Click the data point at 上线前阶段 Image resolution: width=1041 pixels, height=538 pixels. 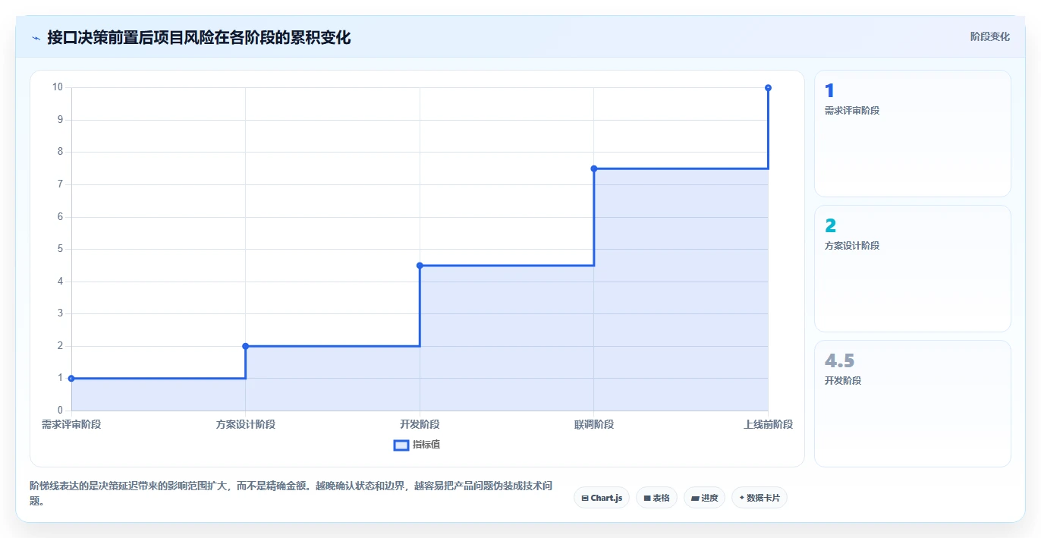pyautogui.click(x=768, y=88)
